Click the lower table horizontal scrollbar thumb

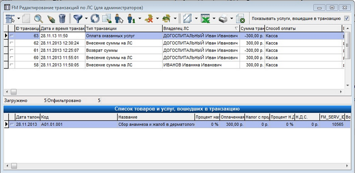[14, 166]
